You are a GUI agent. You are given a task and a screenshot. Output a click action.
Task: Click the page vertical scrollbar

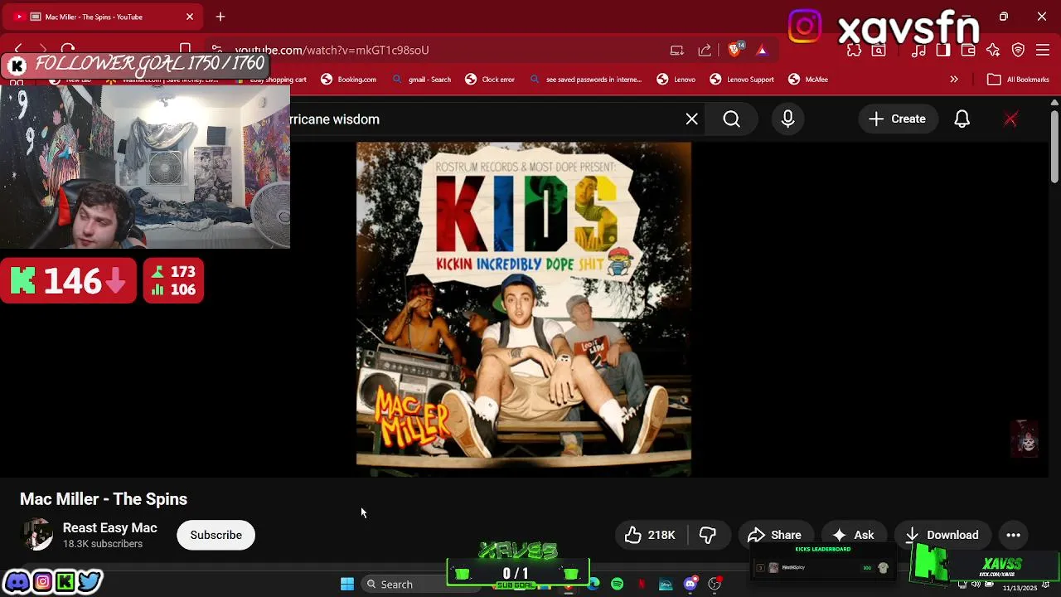click(x=1054, y=145)
